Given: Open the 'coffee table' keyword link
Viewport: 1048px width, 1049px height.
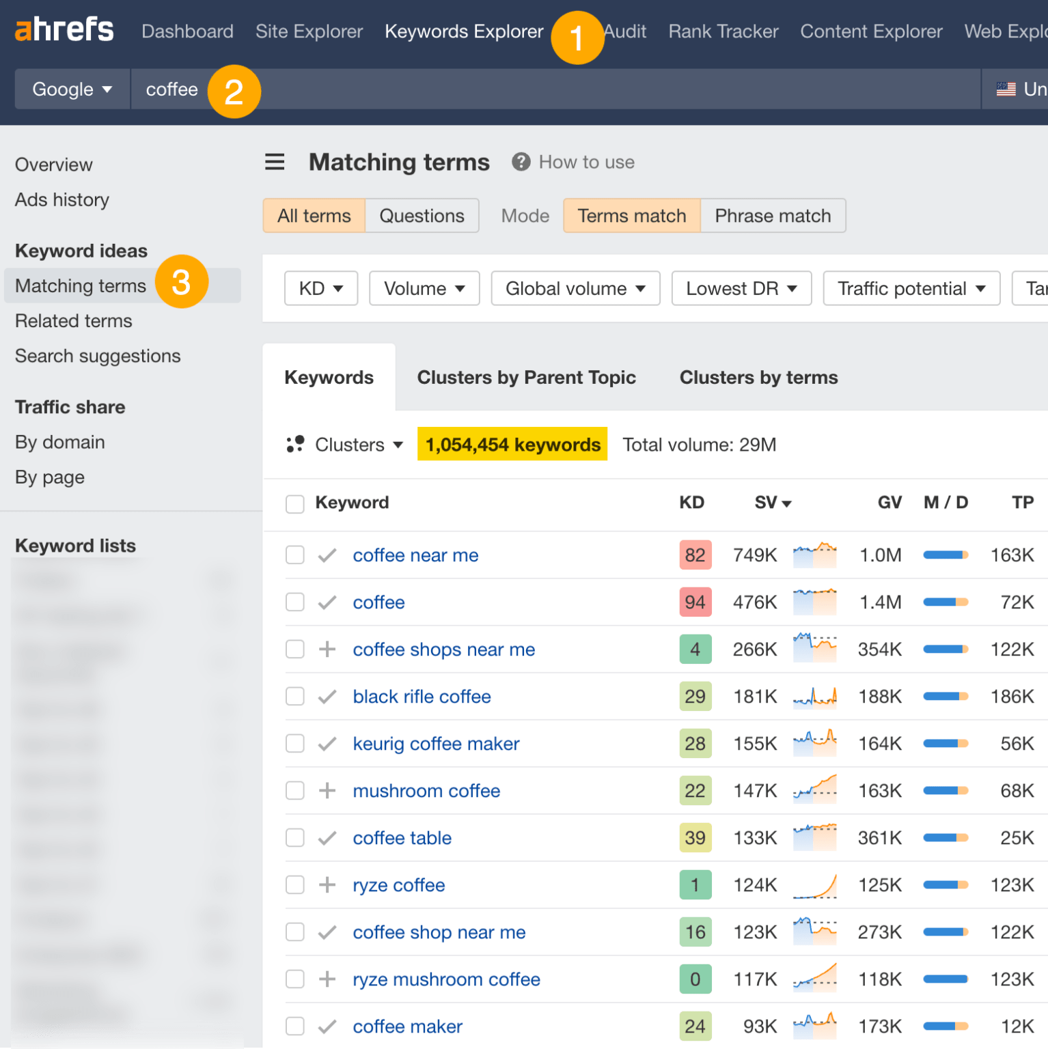Looking at the screenshot, I should pyautogui.click(x=402, y=837).
